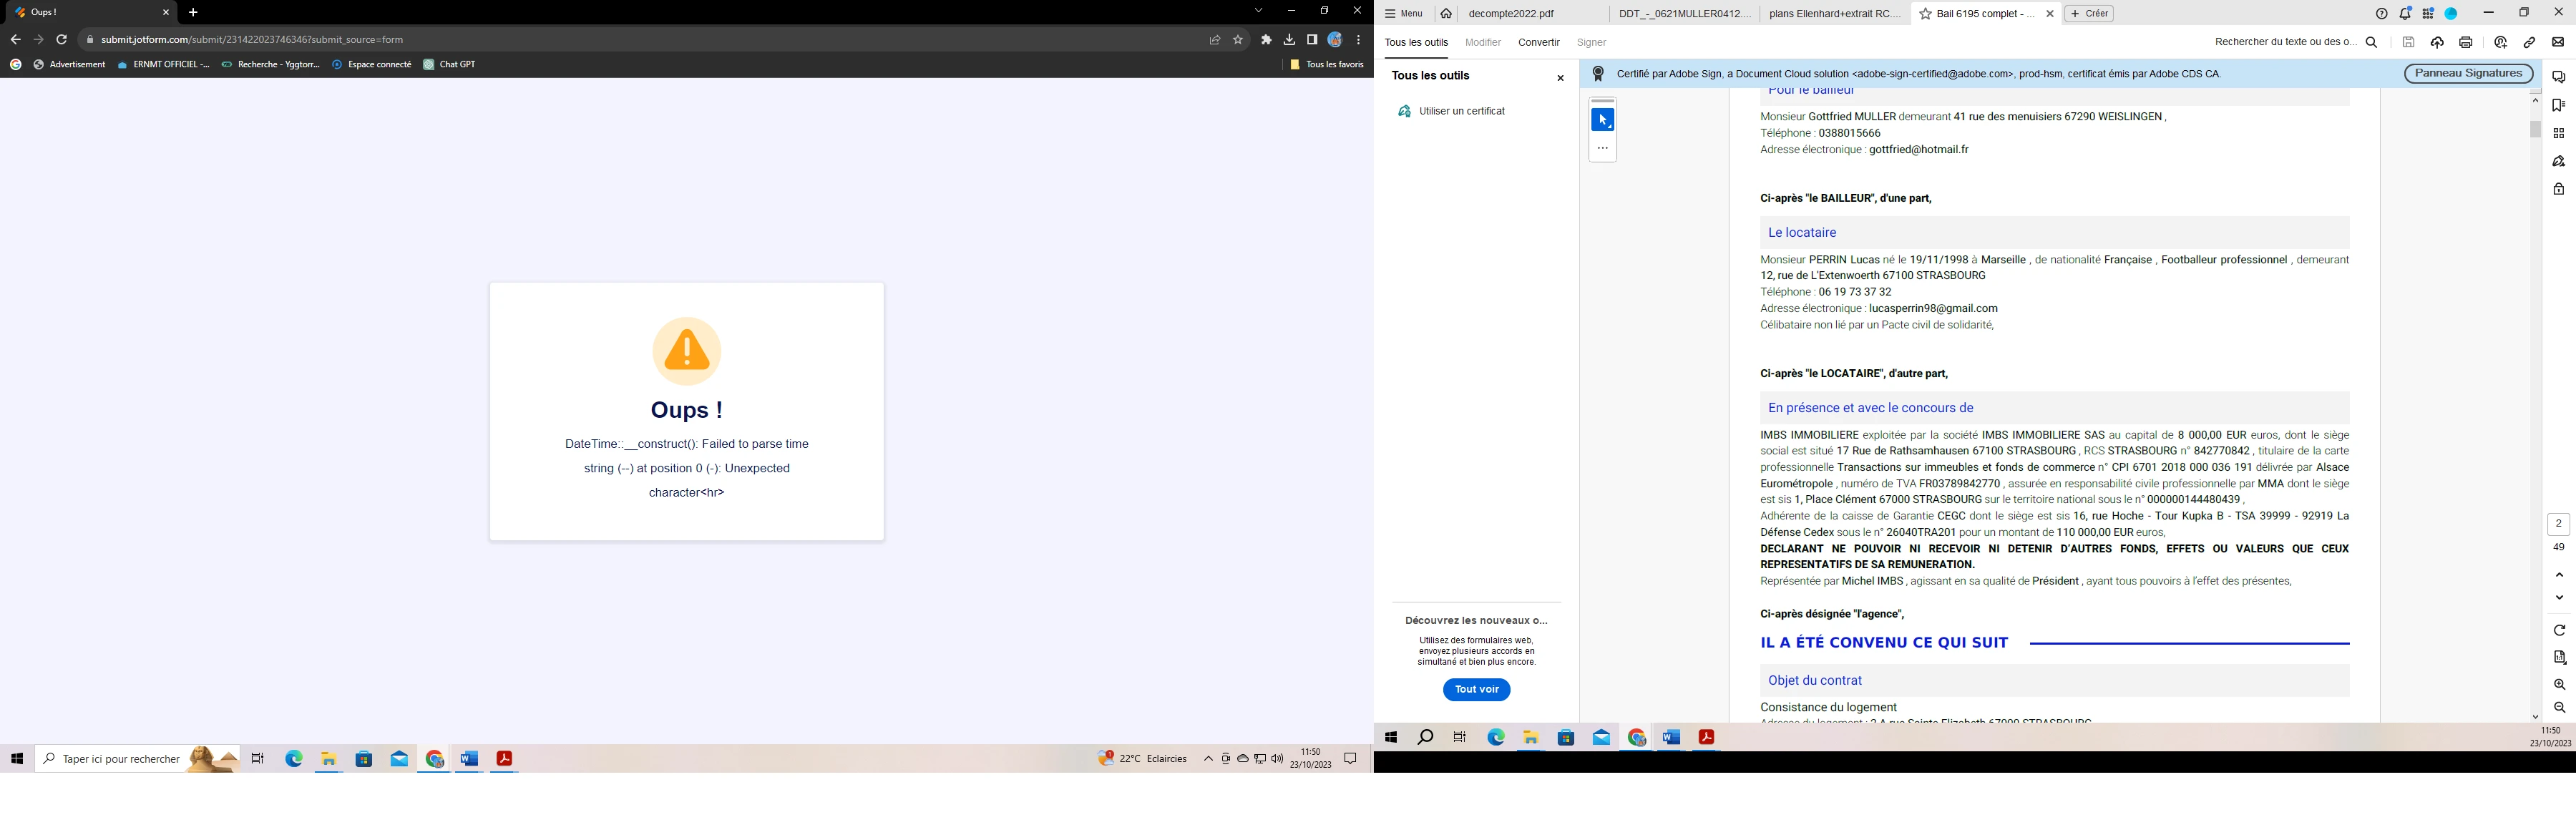Open the Acrobat Menu dropdown
The width and height of the screenshot is (2576, 830).
point(1404,13)
